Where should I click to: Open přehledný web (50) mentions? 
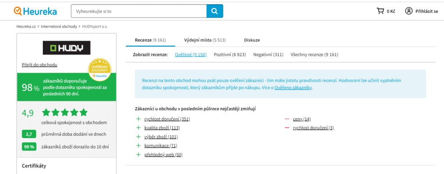tap(163, 155)
